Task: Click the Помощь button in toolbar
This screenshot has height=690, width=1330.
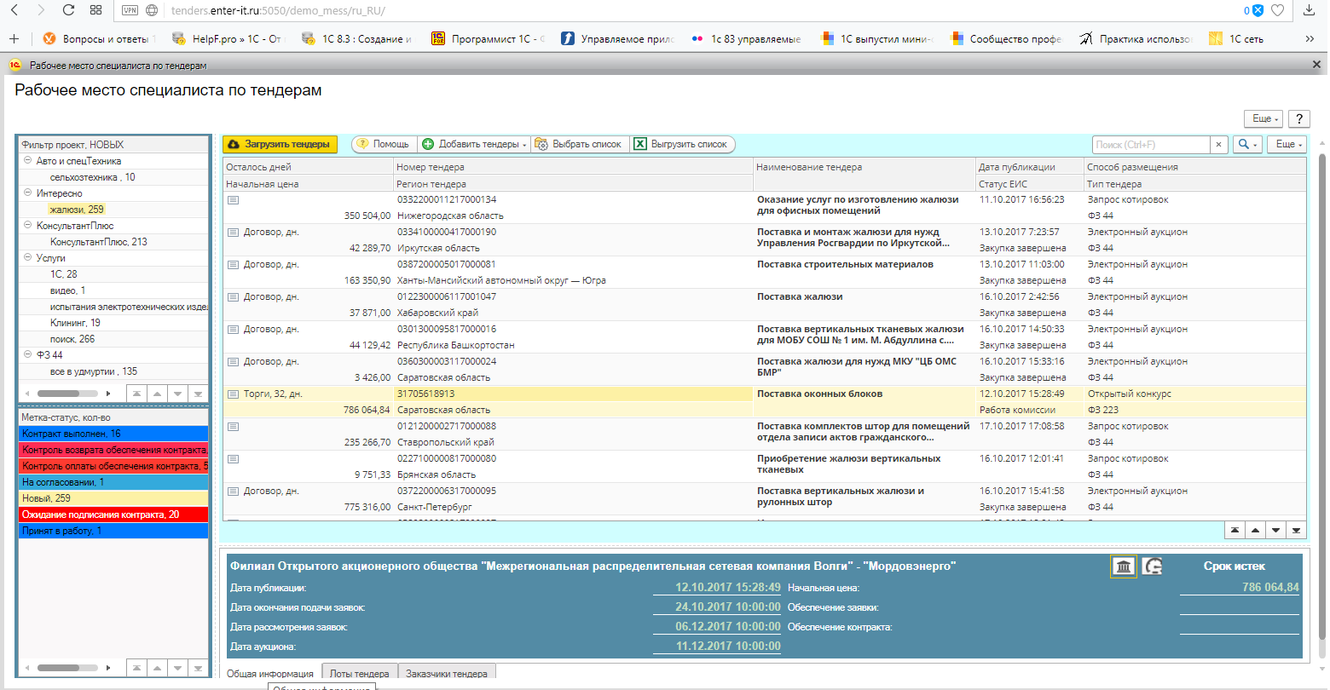Action: tap(383, 145)
